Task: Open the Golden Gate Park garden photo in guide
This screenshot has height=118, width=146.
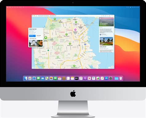Action: pos(106,41)
